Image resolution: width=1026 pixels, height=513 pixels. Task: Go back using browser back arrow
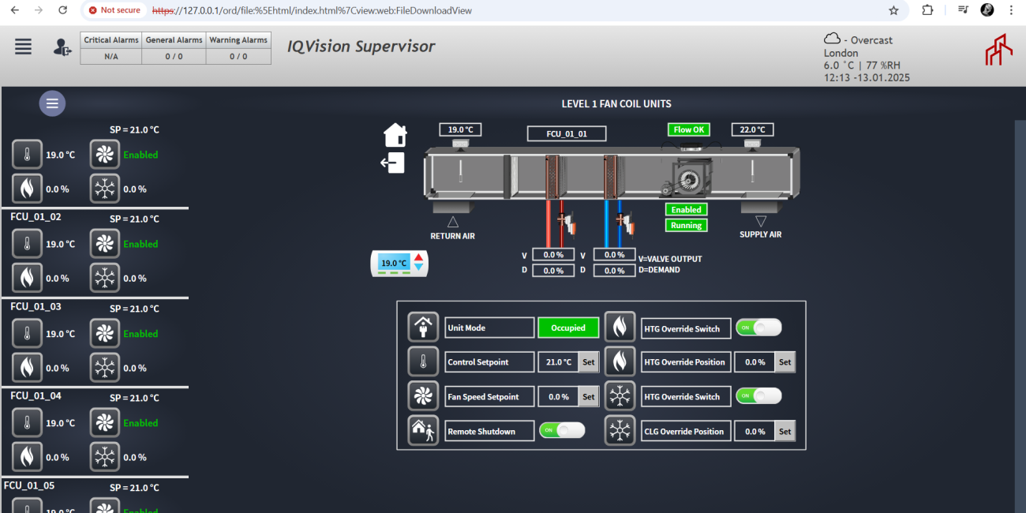coord(17,10)
